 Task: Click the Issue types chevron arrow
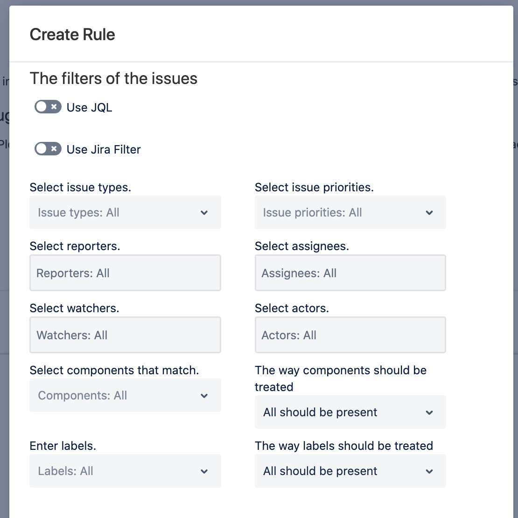[204, 213]
